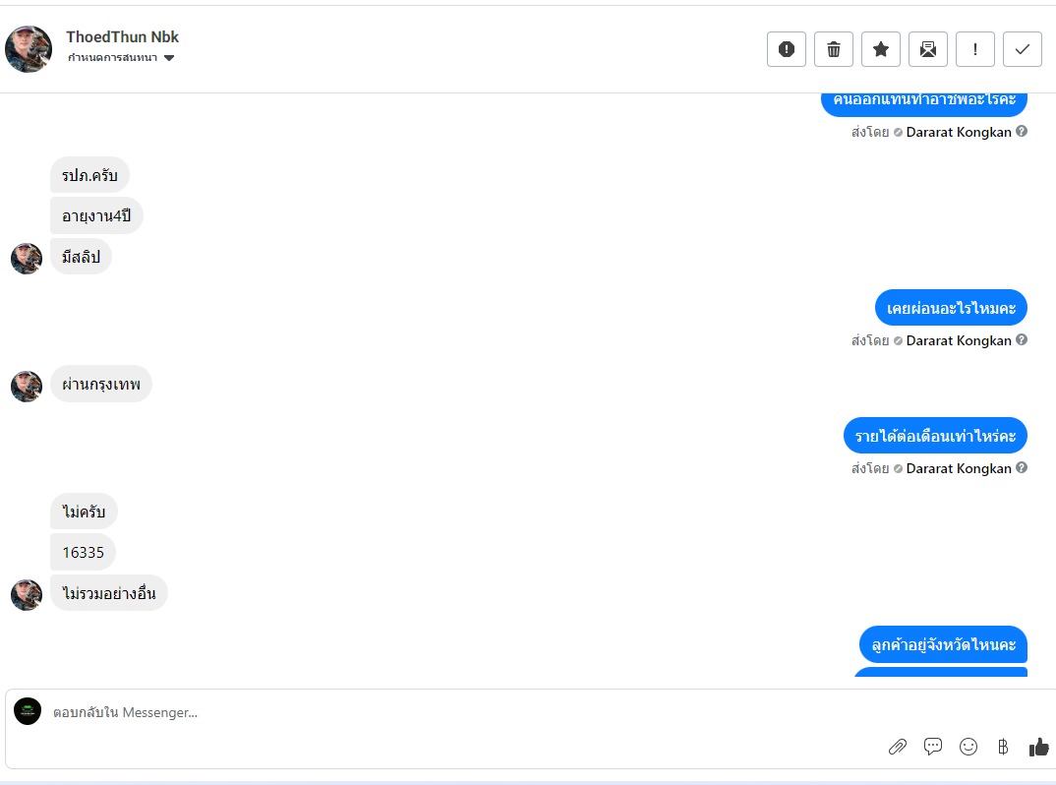Mark conversation as done with checkmark
This screenshot has height=785, width=1056.
pos(1023,49)
